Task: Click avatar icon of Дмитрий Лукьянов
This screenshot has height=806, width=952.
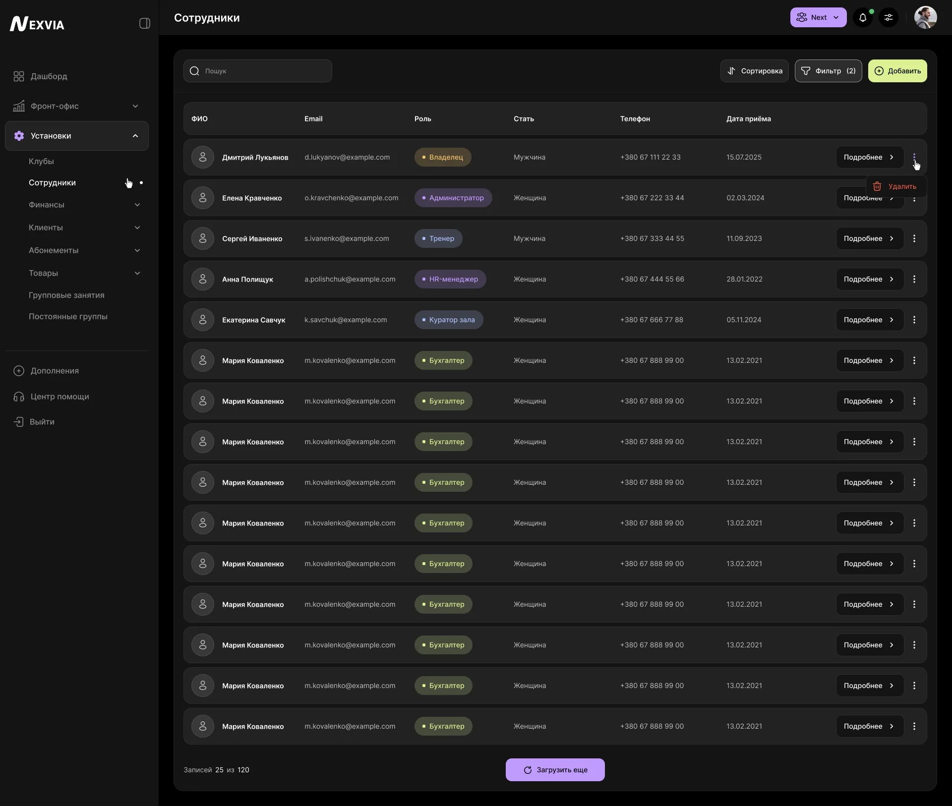Action: click(203, 157)
